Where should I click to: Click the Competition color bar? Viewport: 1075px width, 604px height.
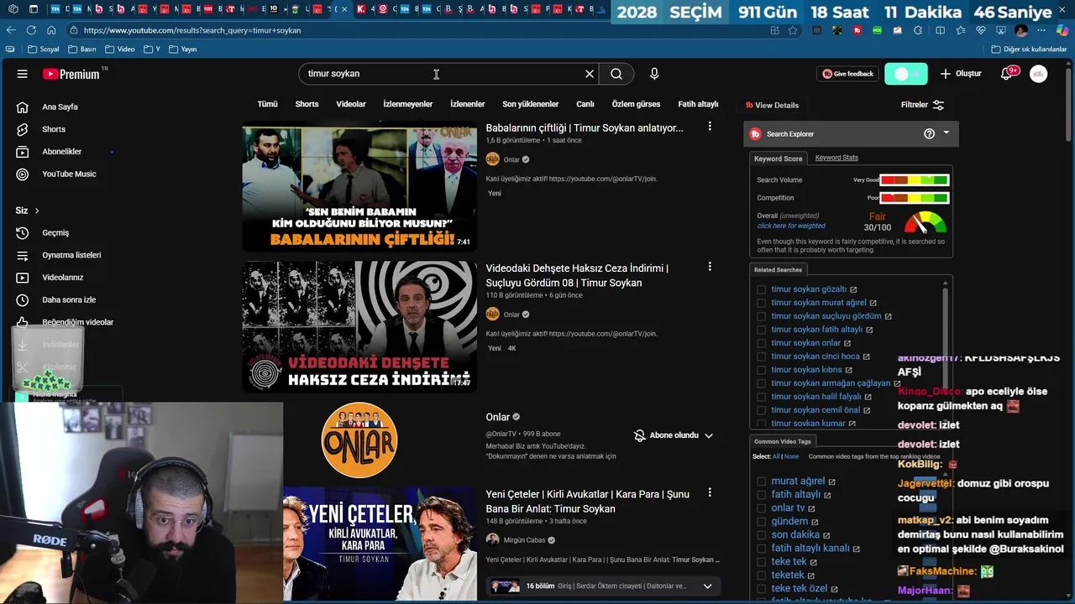coord(914,198)
